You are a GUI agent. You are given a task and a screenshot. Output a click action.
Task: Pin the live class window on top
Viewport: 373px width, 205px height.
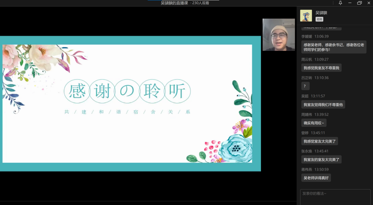tap(340, 3)
